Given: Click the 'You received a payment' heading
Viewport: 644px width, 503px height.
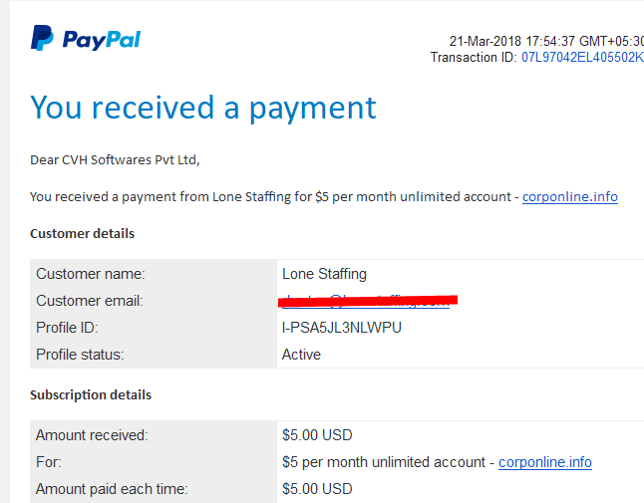Looking at the screenshot, I should coord(203,108).
